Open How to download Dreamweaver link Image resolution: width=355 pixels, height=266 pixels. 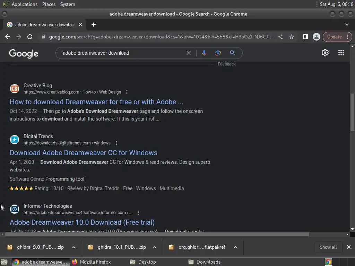click(96, 102)
